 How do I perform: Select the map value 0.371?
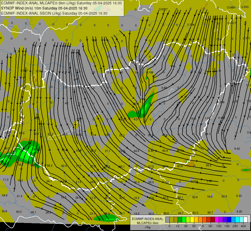coord(246,38)
